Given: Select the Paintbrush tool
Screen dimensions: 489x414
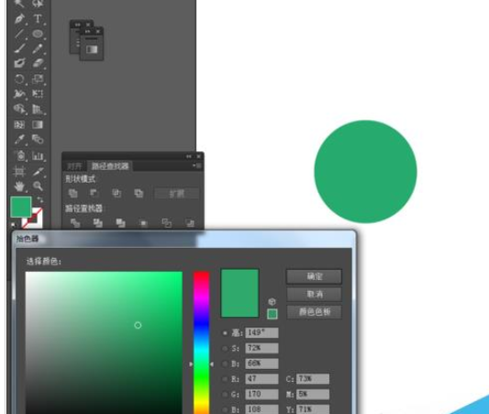Looking at the screenshot, I should click(x=19, y=49).
